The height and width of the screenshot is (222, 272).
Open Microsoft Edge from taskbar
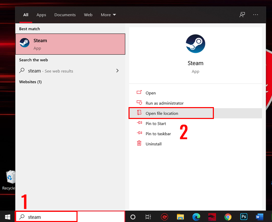(196, 217)
